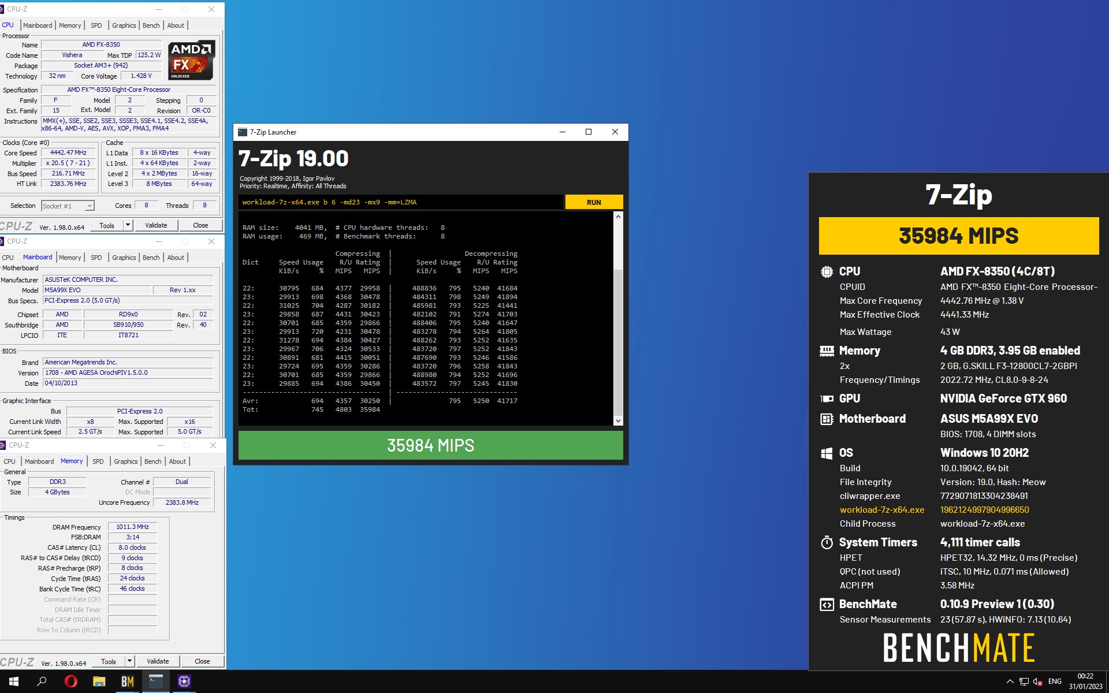This screenshot has width=1109, height=693.
Task: Expand Tools dropdown arrow in top CPU-Z
Action: coord(128,225)
